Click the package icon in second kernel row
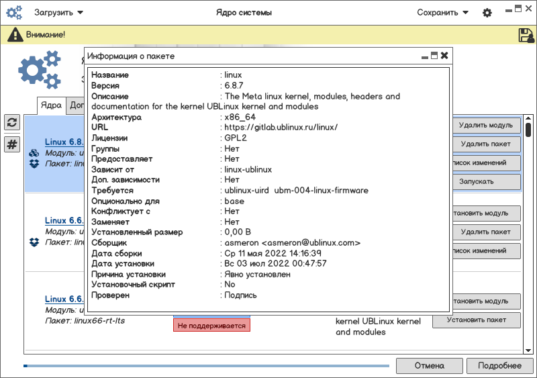This screenshot has height=378, width=537. [34, 242]
